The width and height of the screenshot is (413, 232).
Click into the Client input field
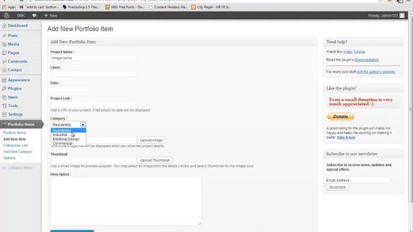94,73
